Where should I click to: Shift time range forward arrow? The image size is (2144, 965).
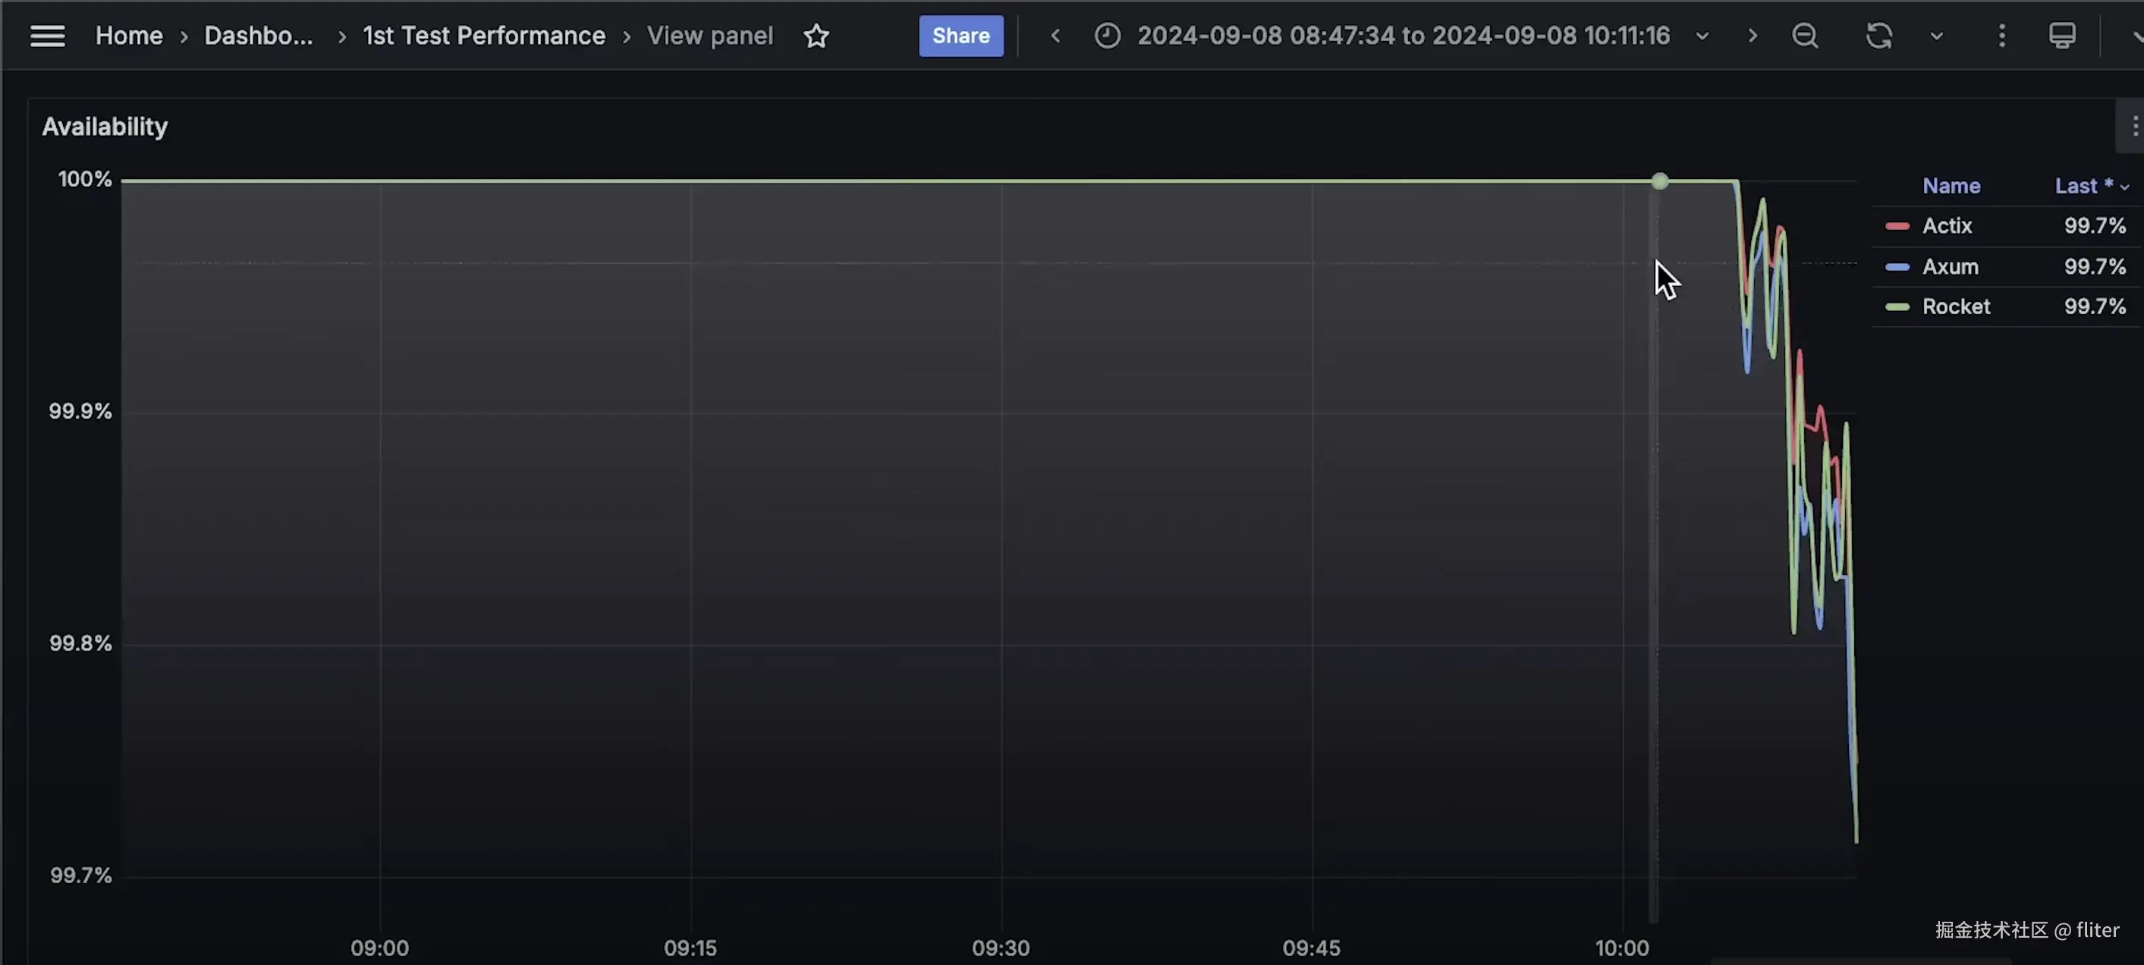pos(1752,36)
